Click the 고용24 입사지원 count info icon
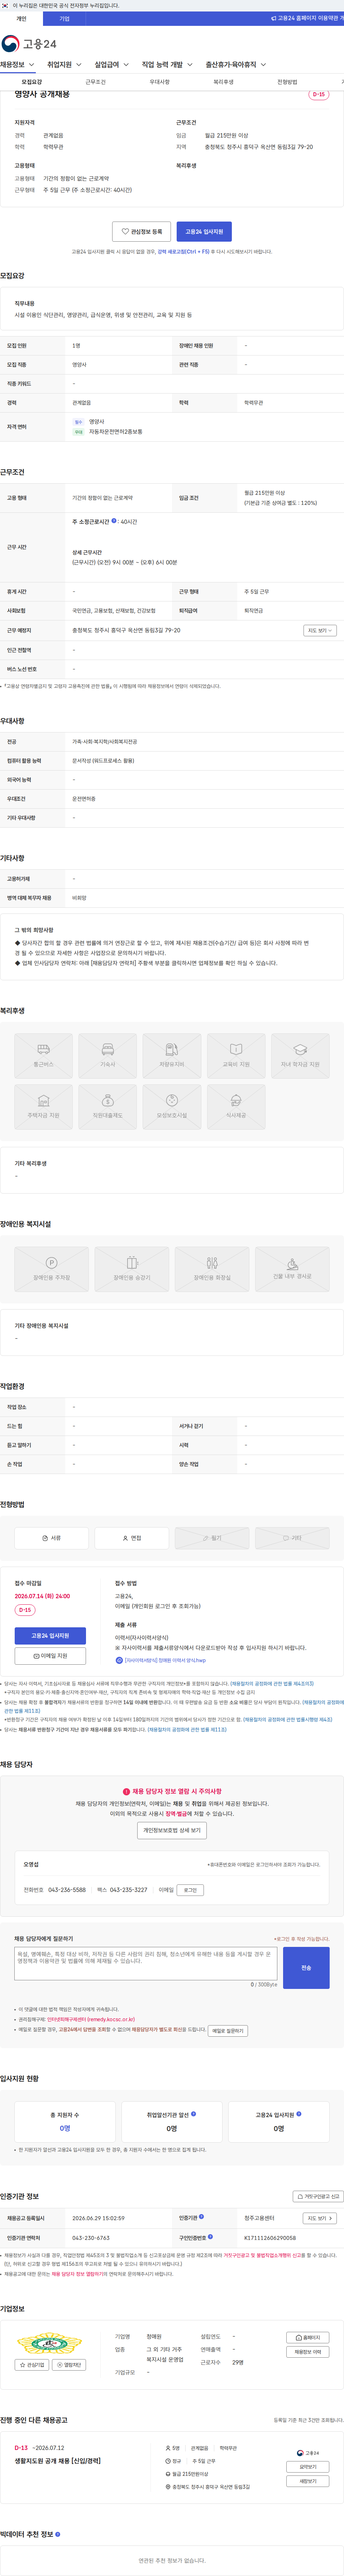 coord(298,2114)
